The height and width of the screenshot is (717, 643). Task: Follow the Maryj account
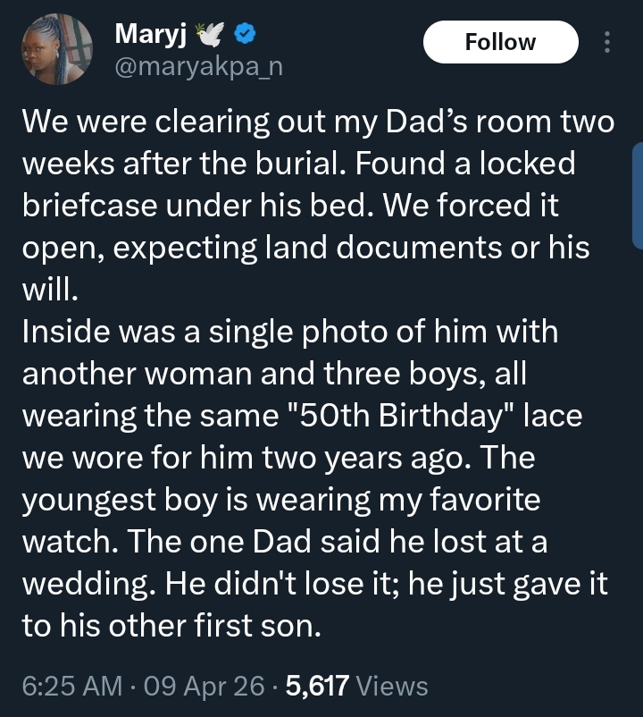click(500, 42)
